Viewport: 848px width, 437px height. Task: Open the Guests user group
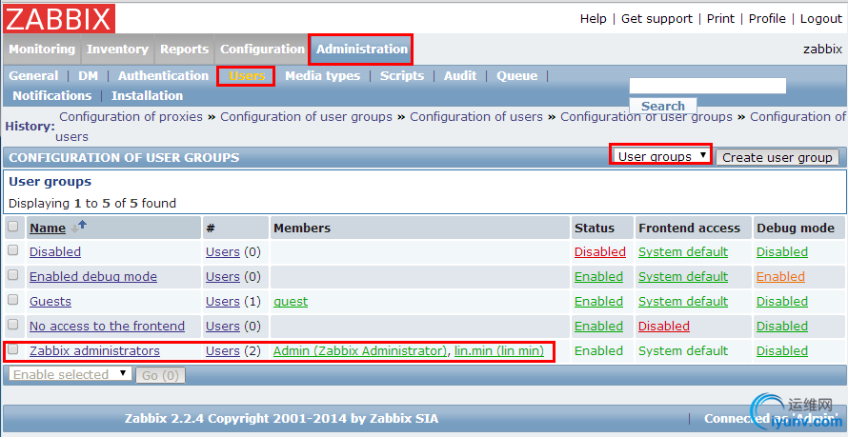point(50,302)
